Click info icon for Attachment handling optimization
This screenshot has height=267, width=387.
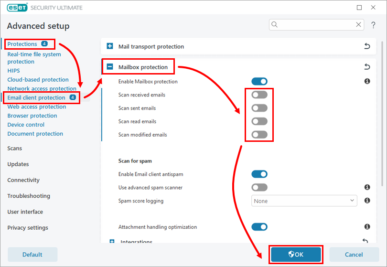coord(367,227)
